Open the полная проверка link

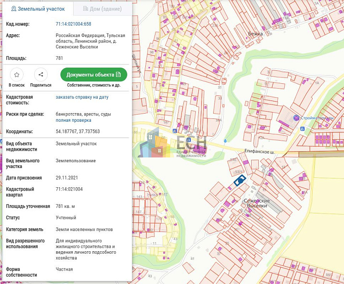coord(74,120)
